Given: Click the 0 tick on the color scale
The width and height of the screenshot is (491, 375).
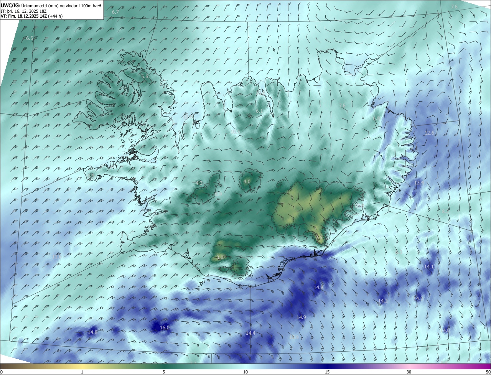Looking at the screenshot, I should pyautogui.click(x=2, y=372).
